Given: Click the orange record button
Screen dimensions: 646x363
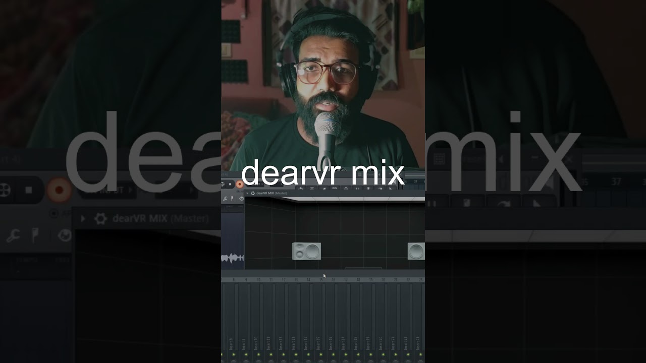Looking at the screenshot, I should click(239, 185).
